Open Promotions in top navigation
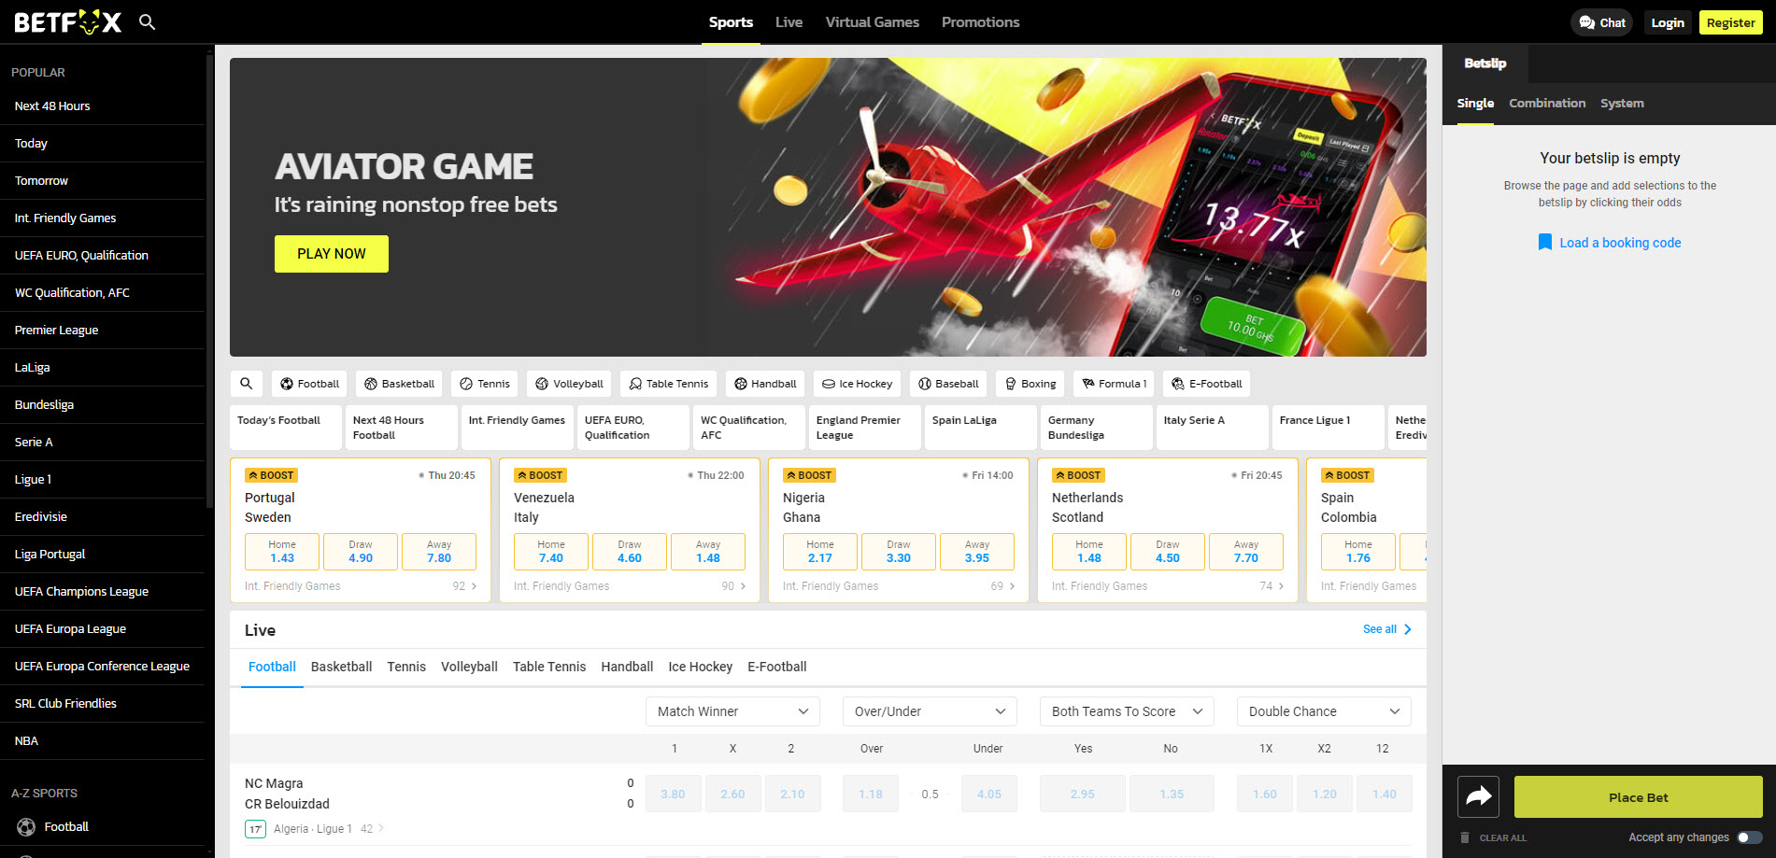 tap(980, 22)
